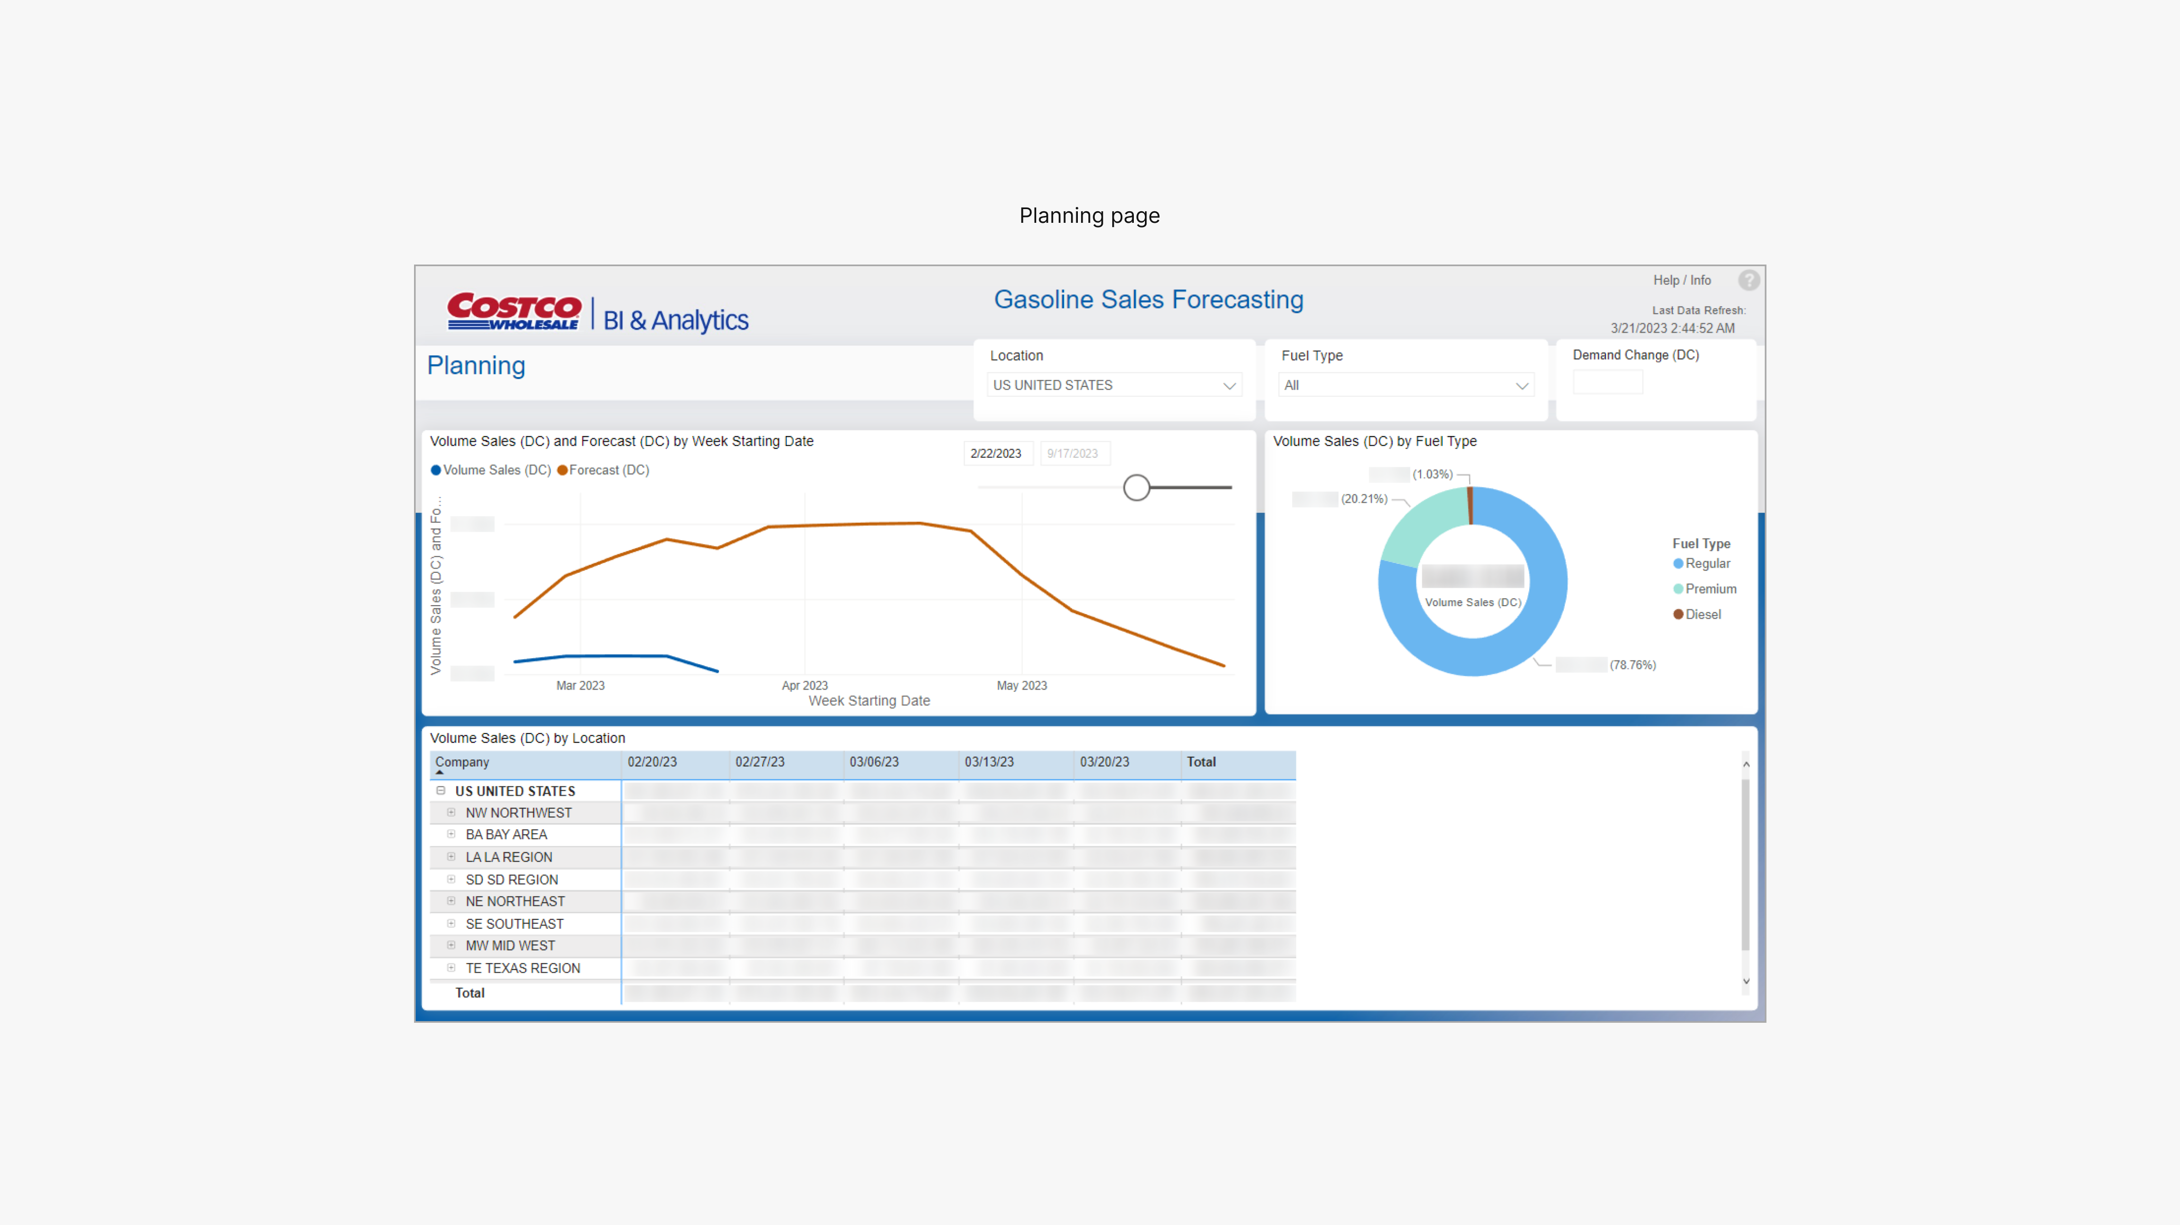This screenshot has width=2180, height=1225.
Task: Expand the SD SD REGION row
Action: point(451,879)
